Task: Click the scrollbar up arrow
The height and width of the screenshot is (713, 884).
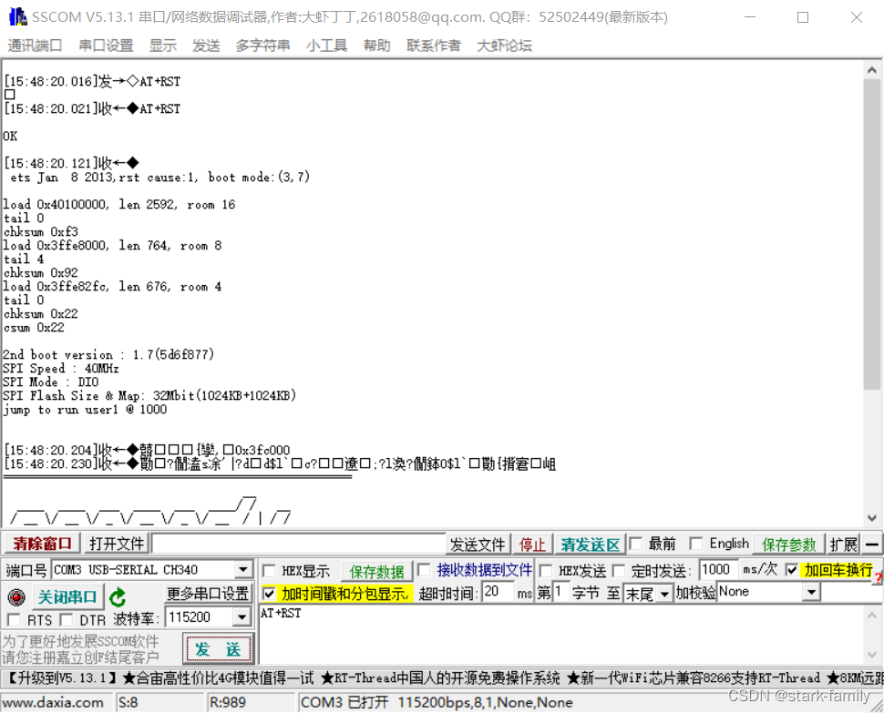Action: [871, 68]
